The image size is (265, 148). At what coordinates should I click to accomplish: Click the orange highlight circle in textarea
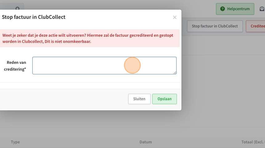tap(132, 65)
